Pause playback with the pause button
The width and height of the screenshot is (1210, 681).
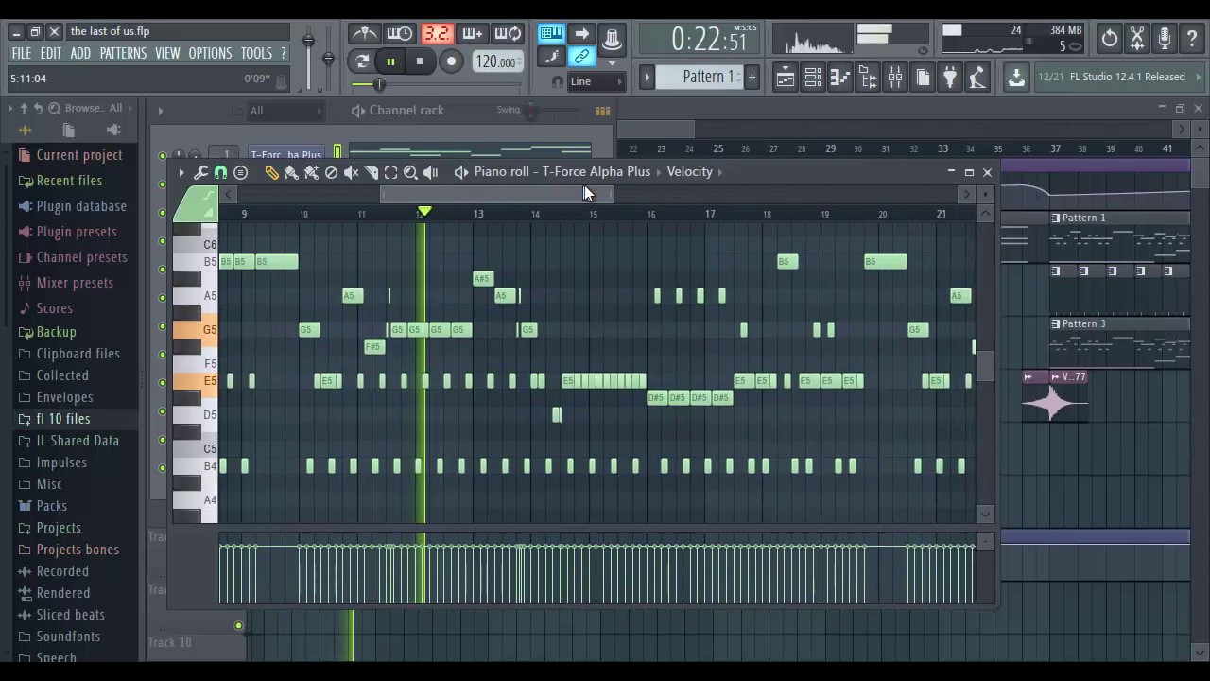pyautogui.click(x=390, y=61)
